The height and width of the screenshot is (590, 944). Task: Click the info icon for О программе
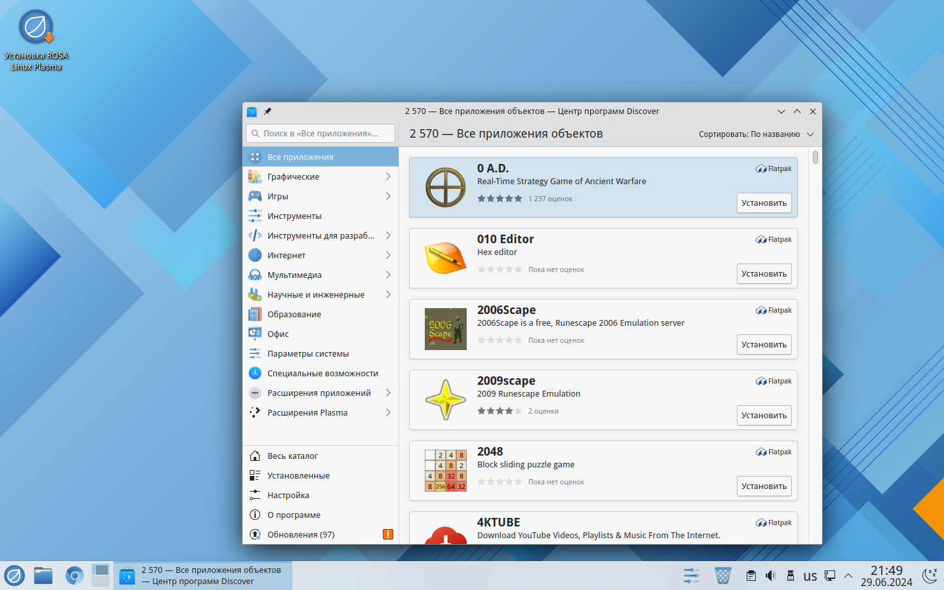tap(255, 515)
